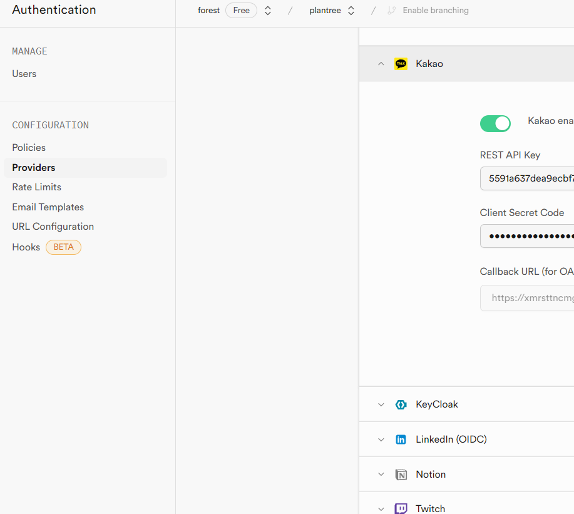Expand the Notion provider row
Viewport: 574px width, 514px height.
tap(381, 475)
